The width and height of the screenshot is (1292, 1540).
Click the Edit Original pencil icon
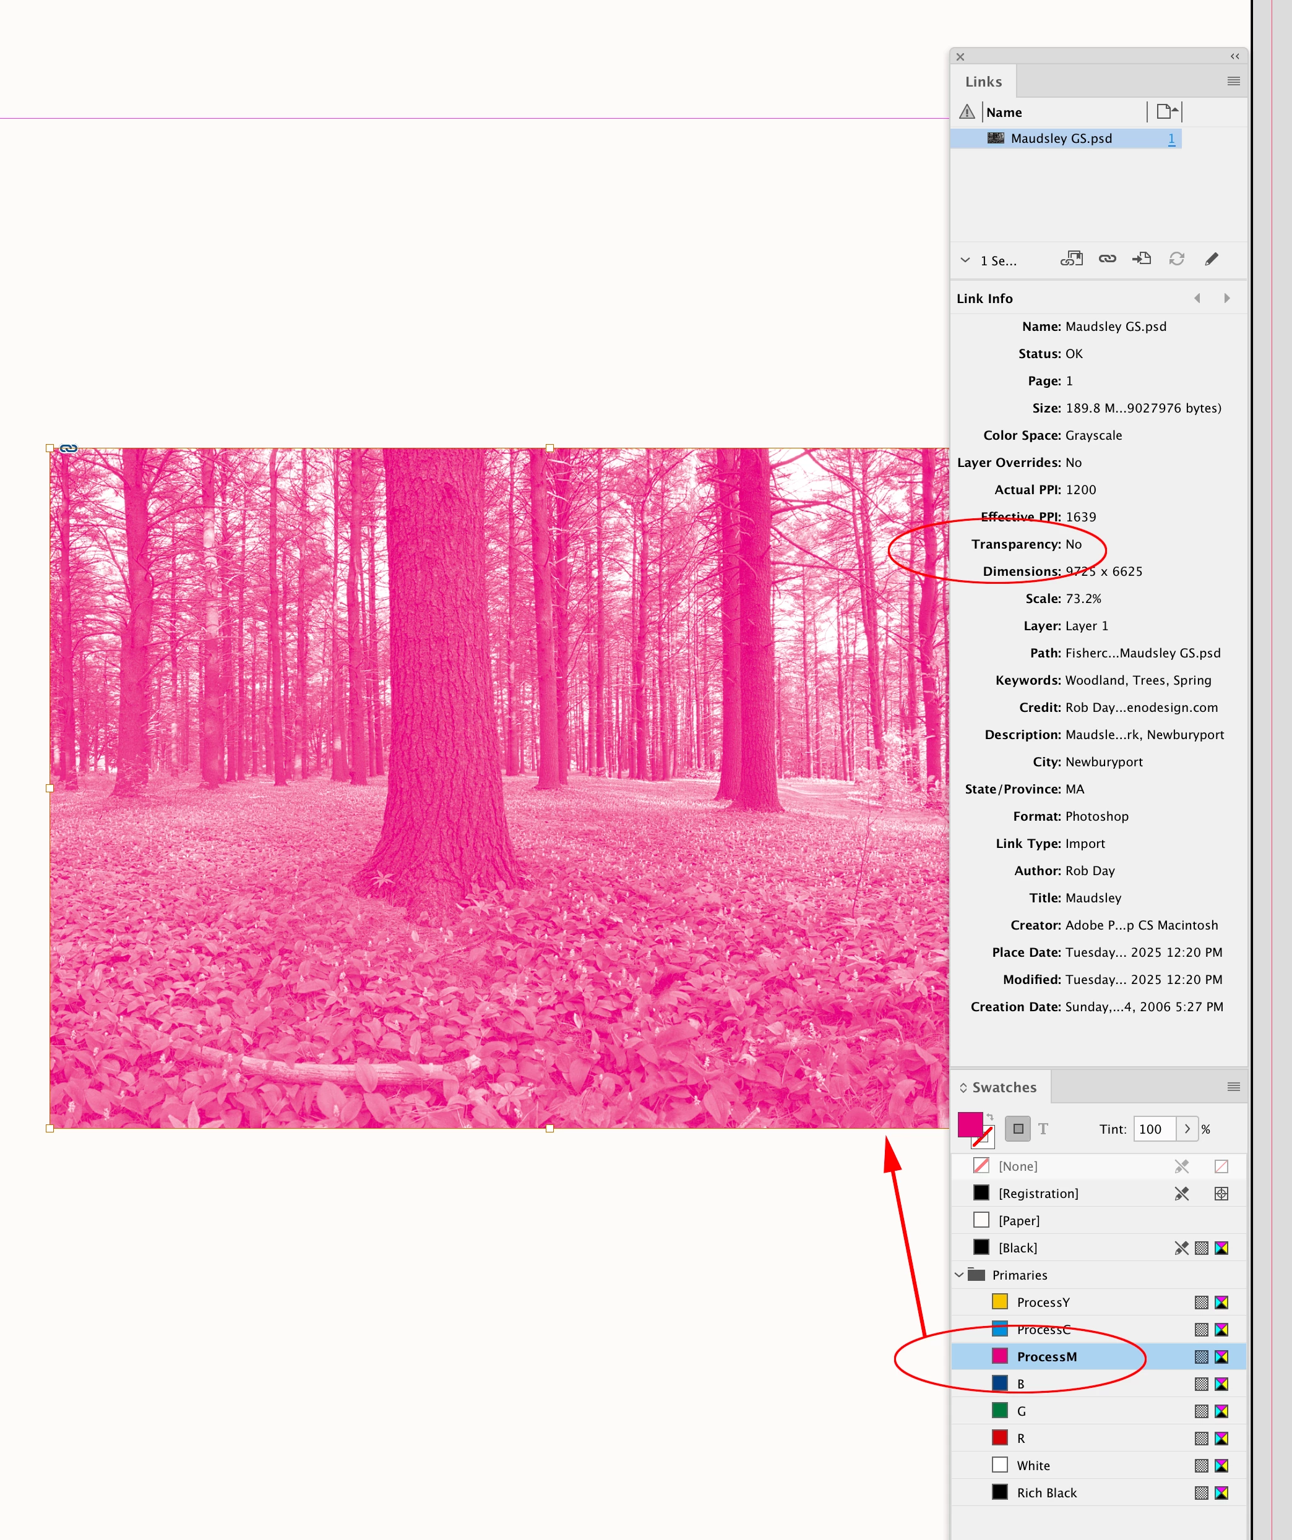point(1212,259)
